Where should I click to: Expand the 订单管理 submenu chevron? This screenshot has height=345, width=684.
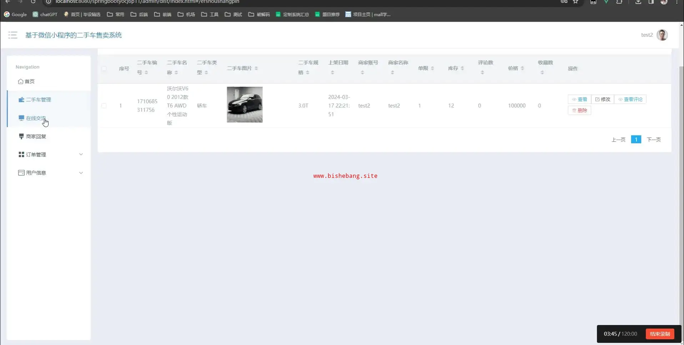tap(81, 154)
